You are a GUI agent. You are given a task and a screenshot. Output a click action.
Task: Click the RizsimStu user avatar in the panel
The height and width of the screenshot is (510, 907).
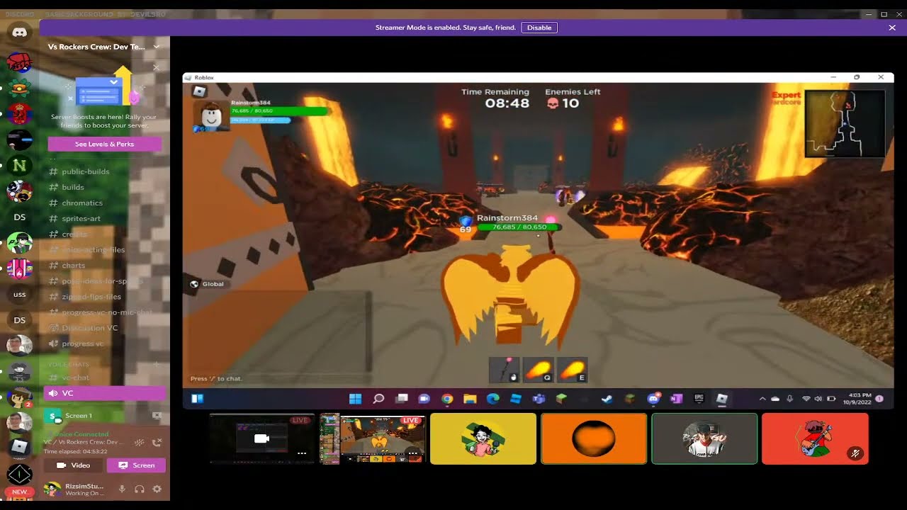[x=52, y=489]
